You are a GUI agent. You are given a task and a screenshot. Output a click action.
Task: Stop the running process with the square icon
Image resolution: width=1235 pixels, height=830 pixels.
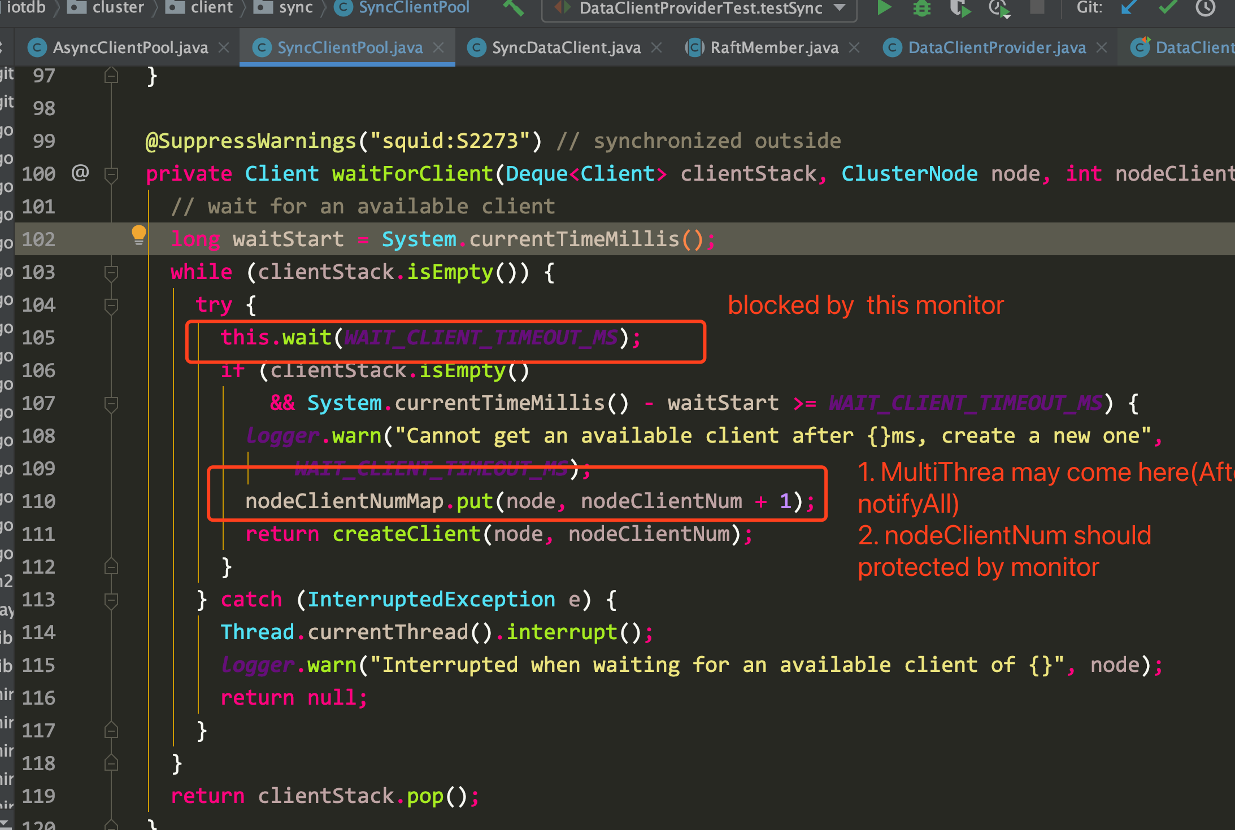pyautogui.click(x=1037, y=7)
